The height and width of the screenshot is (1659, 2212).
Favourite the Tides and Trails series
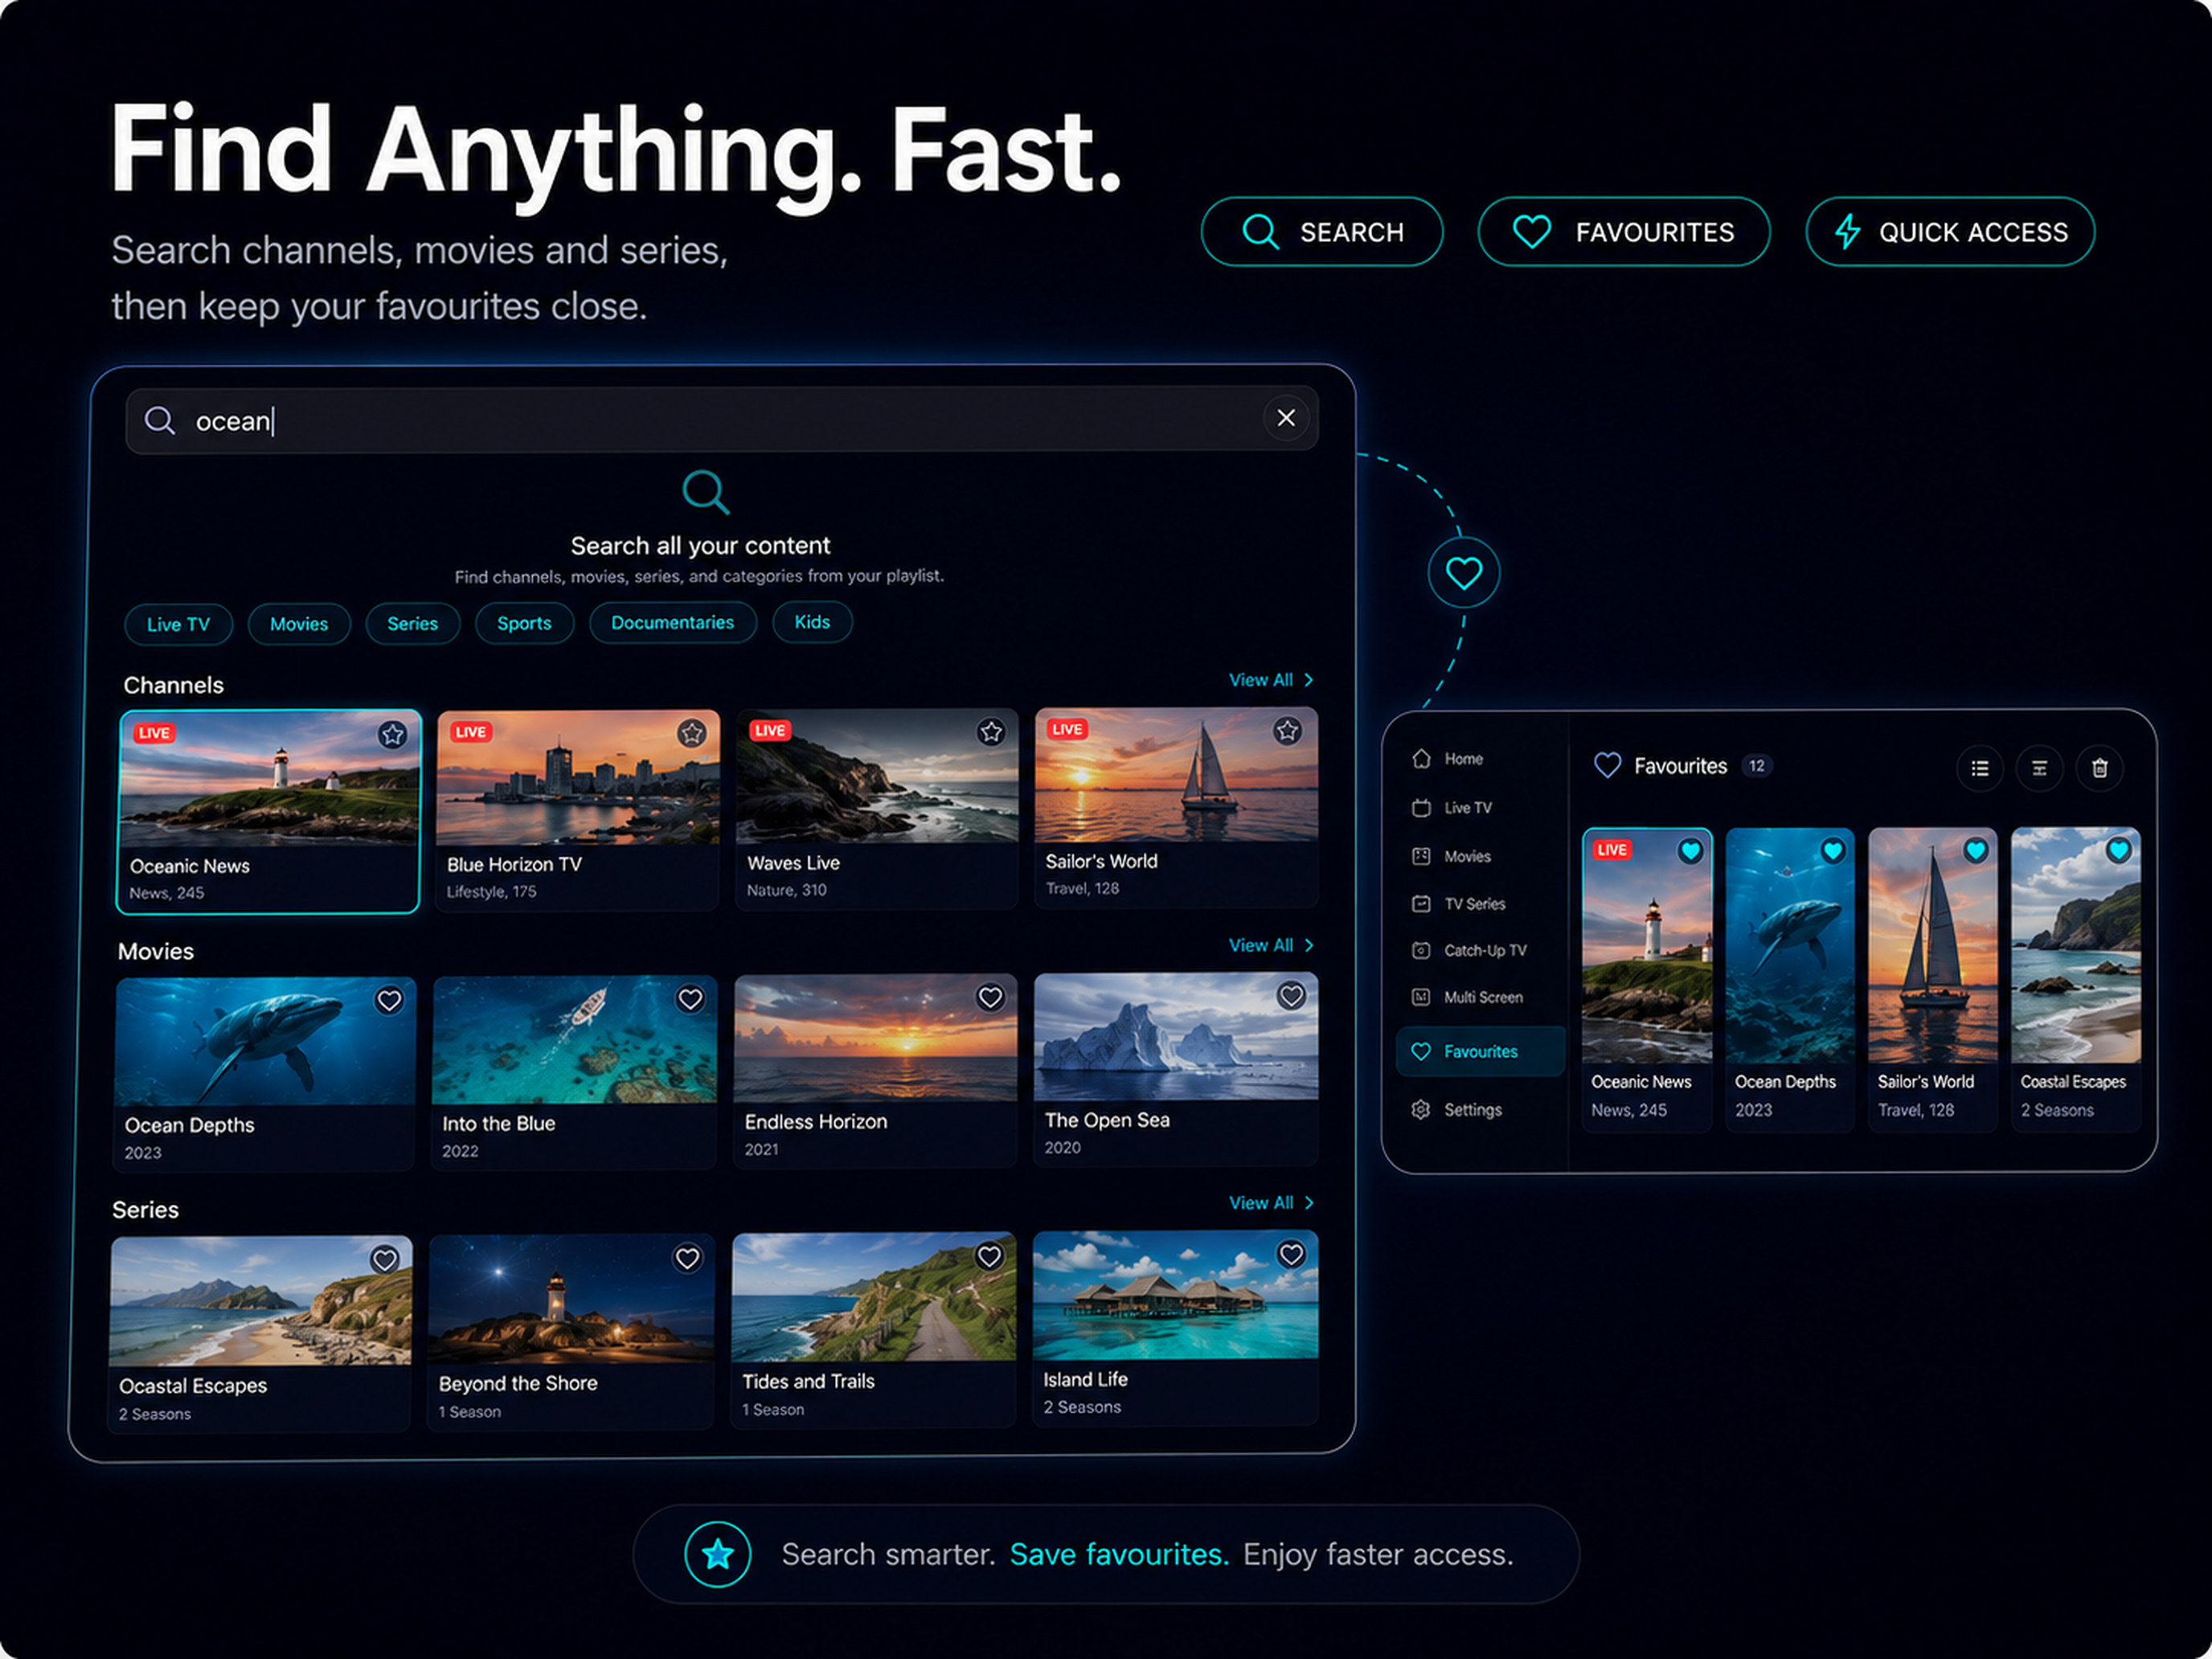[x=989, y=1256]
